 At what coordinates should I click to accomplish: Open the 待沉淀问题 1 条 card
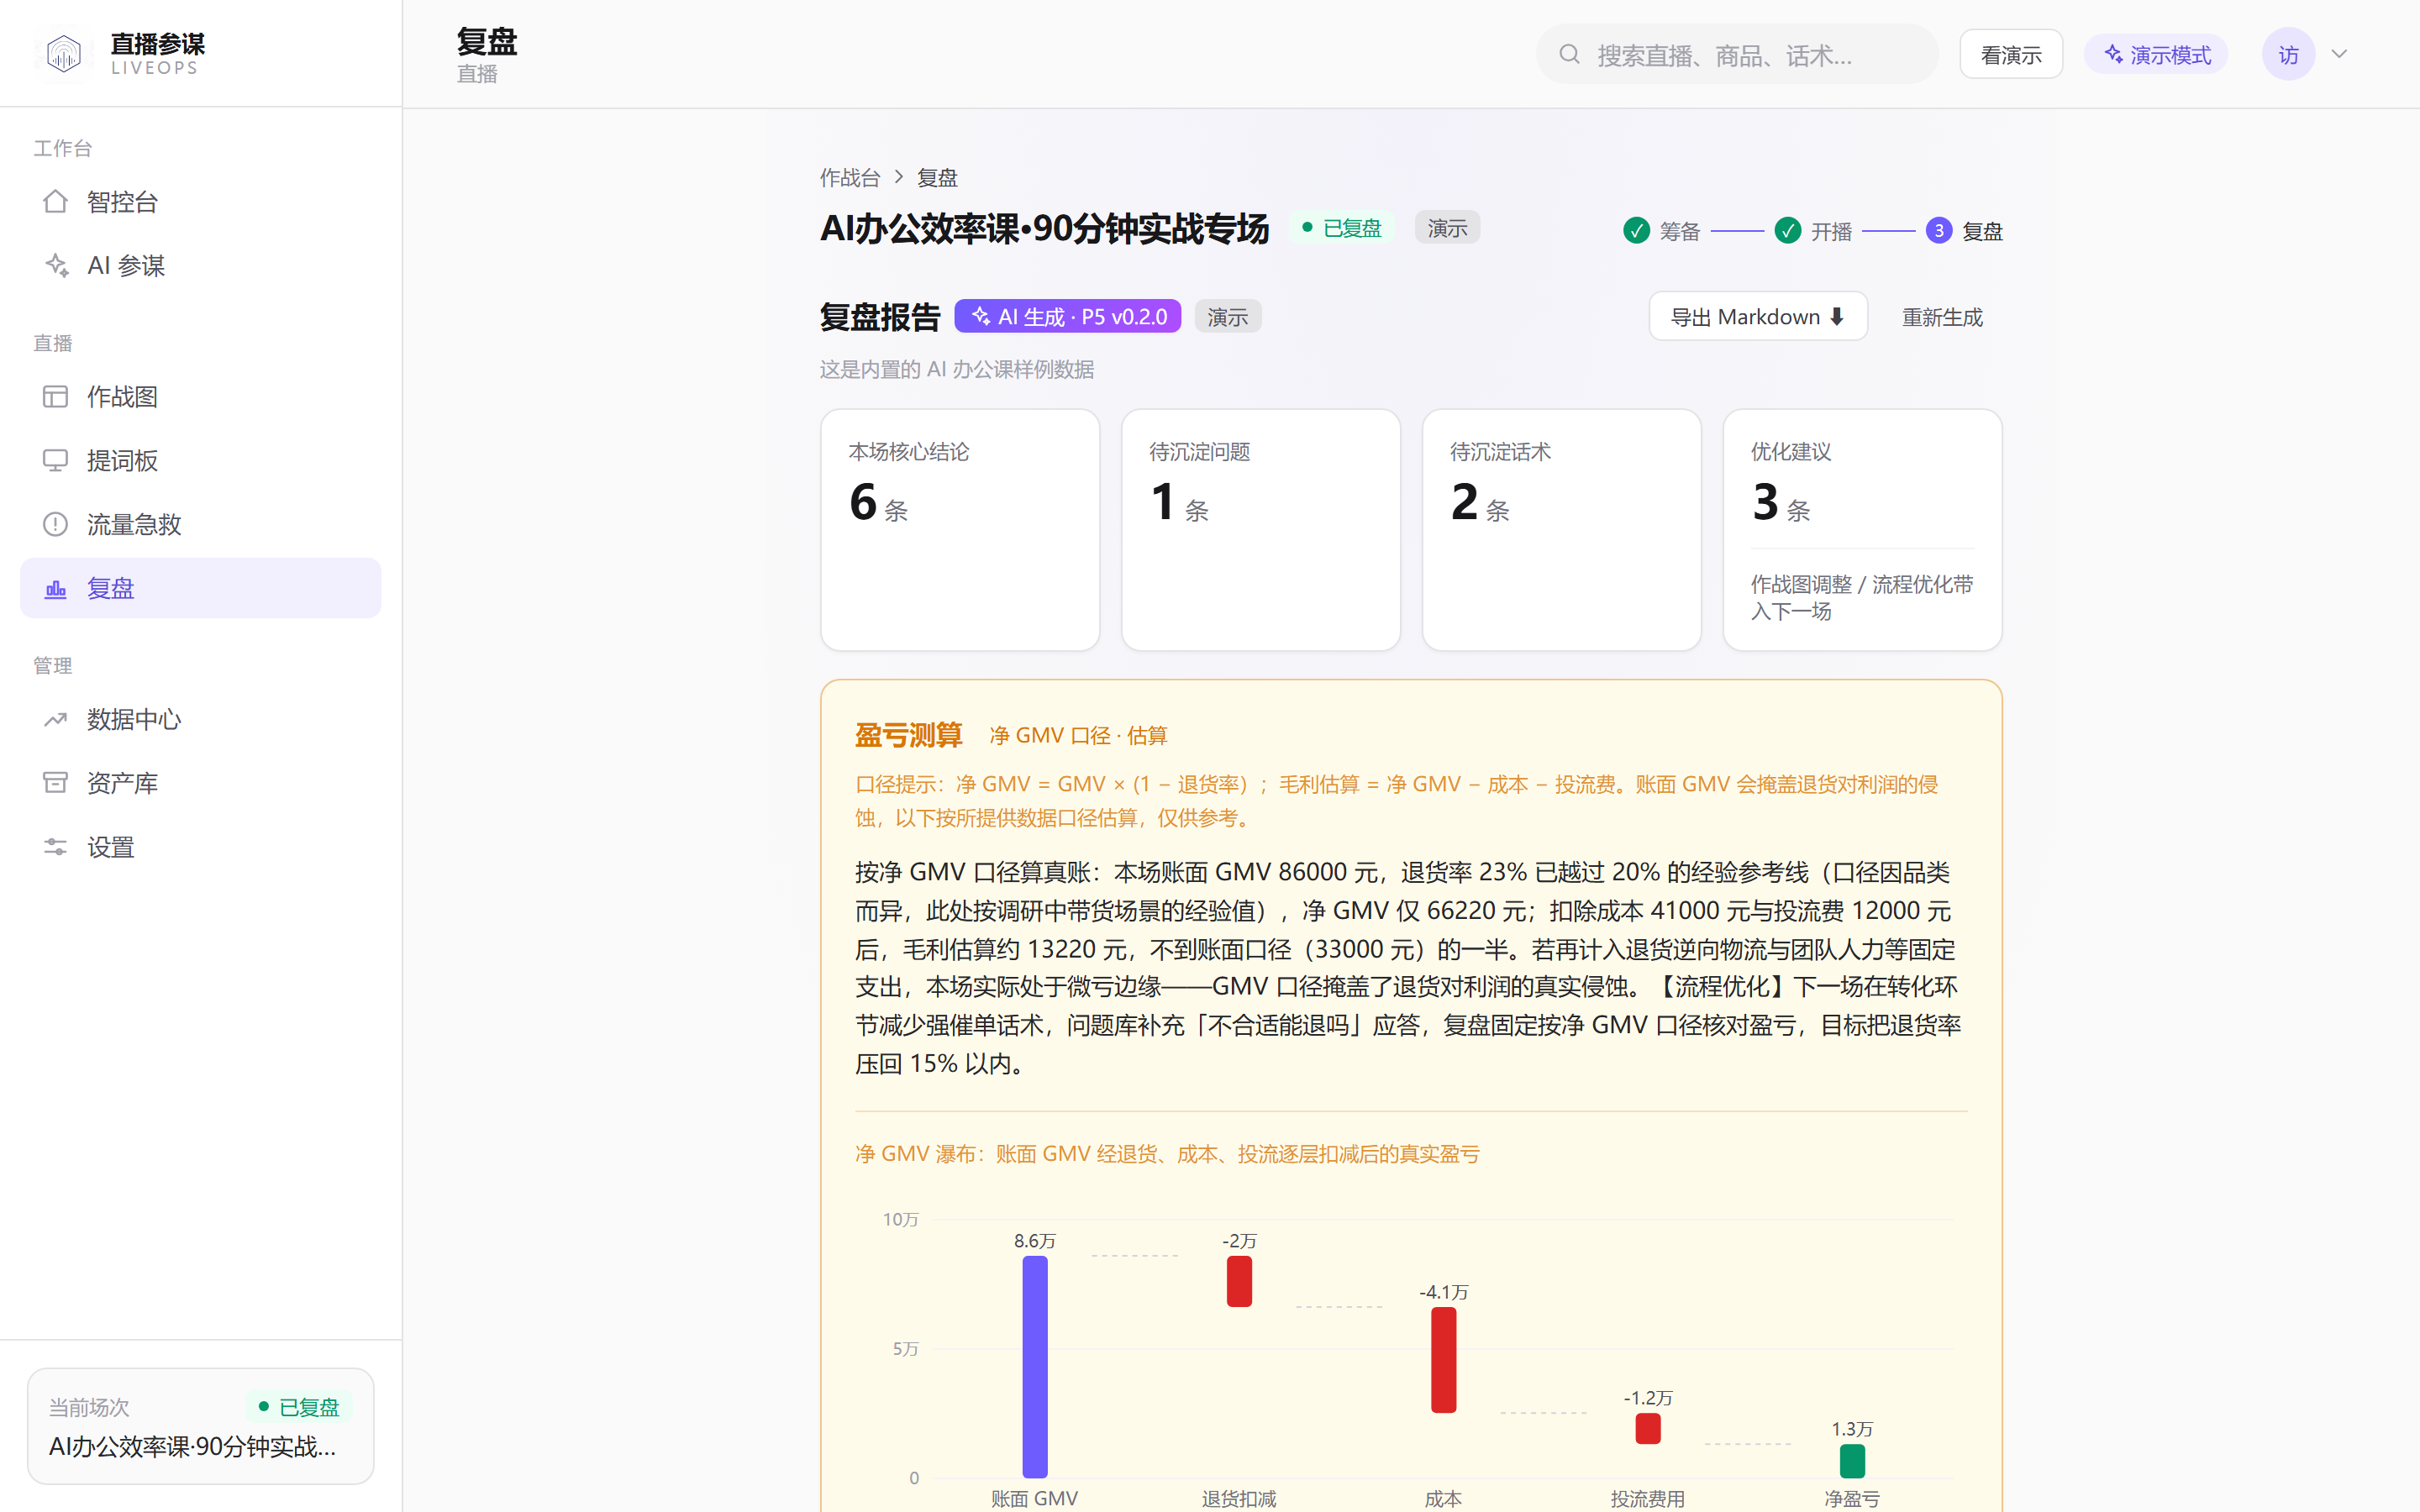click(1261, 530)
